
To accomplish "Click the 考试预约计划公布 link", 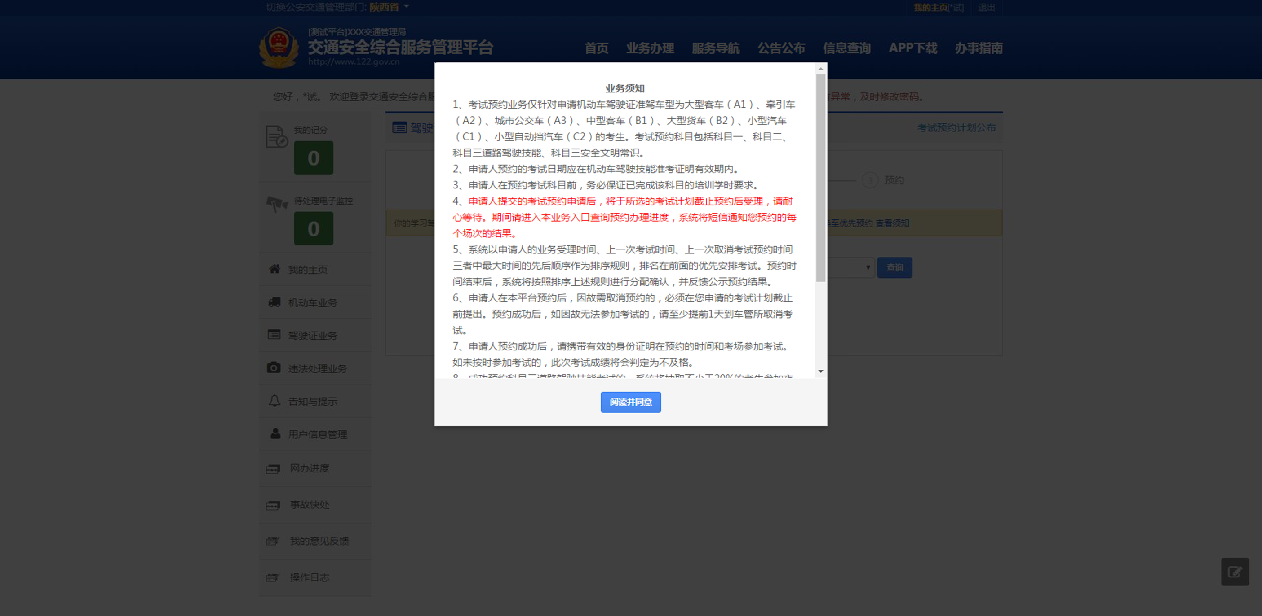I will pyautogui.click(x=956, y=128).
